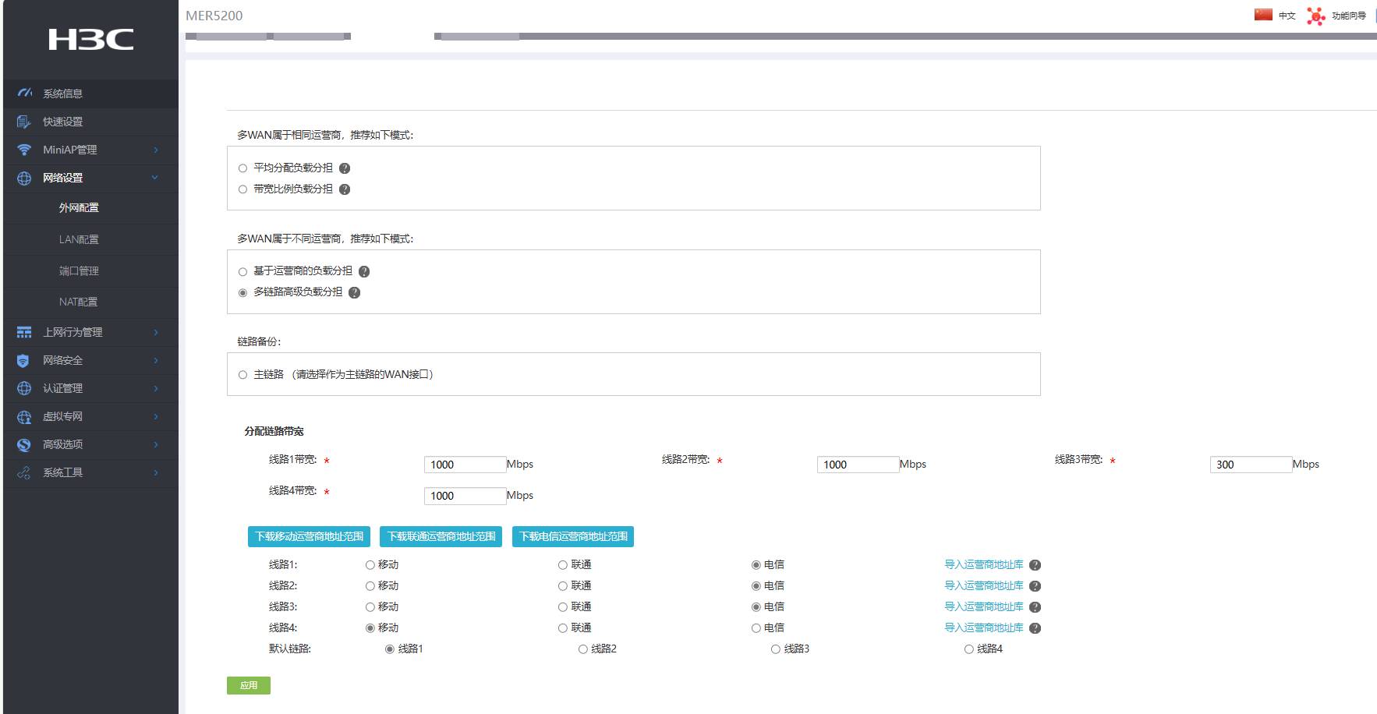Viewport: 1377px width, 714px height.
Task: Click the 快速设置 sidebar icon
Action: tap(24, 122)
